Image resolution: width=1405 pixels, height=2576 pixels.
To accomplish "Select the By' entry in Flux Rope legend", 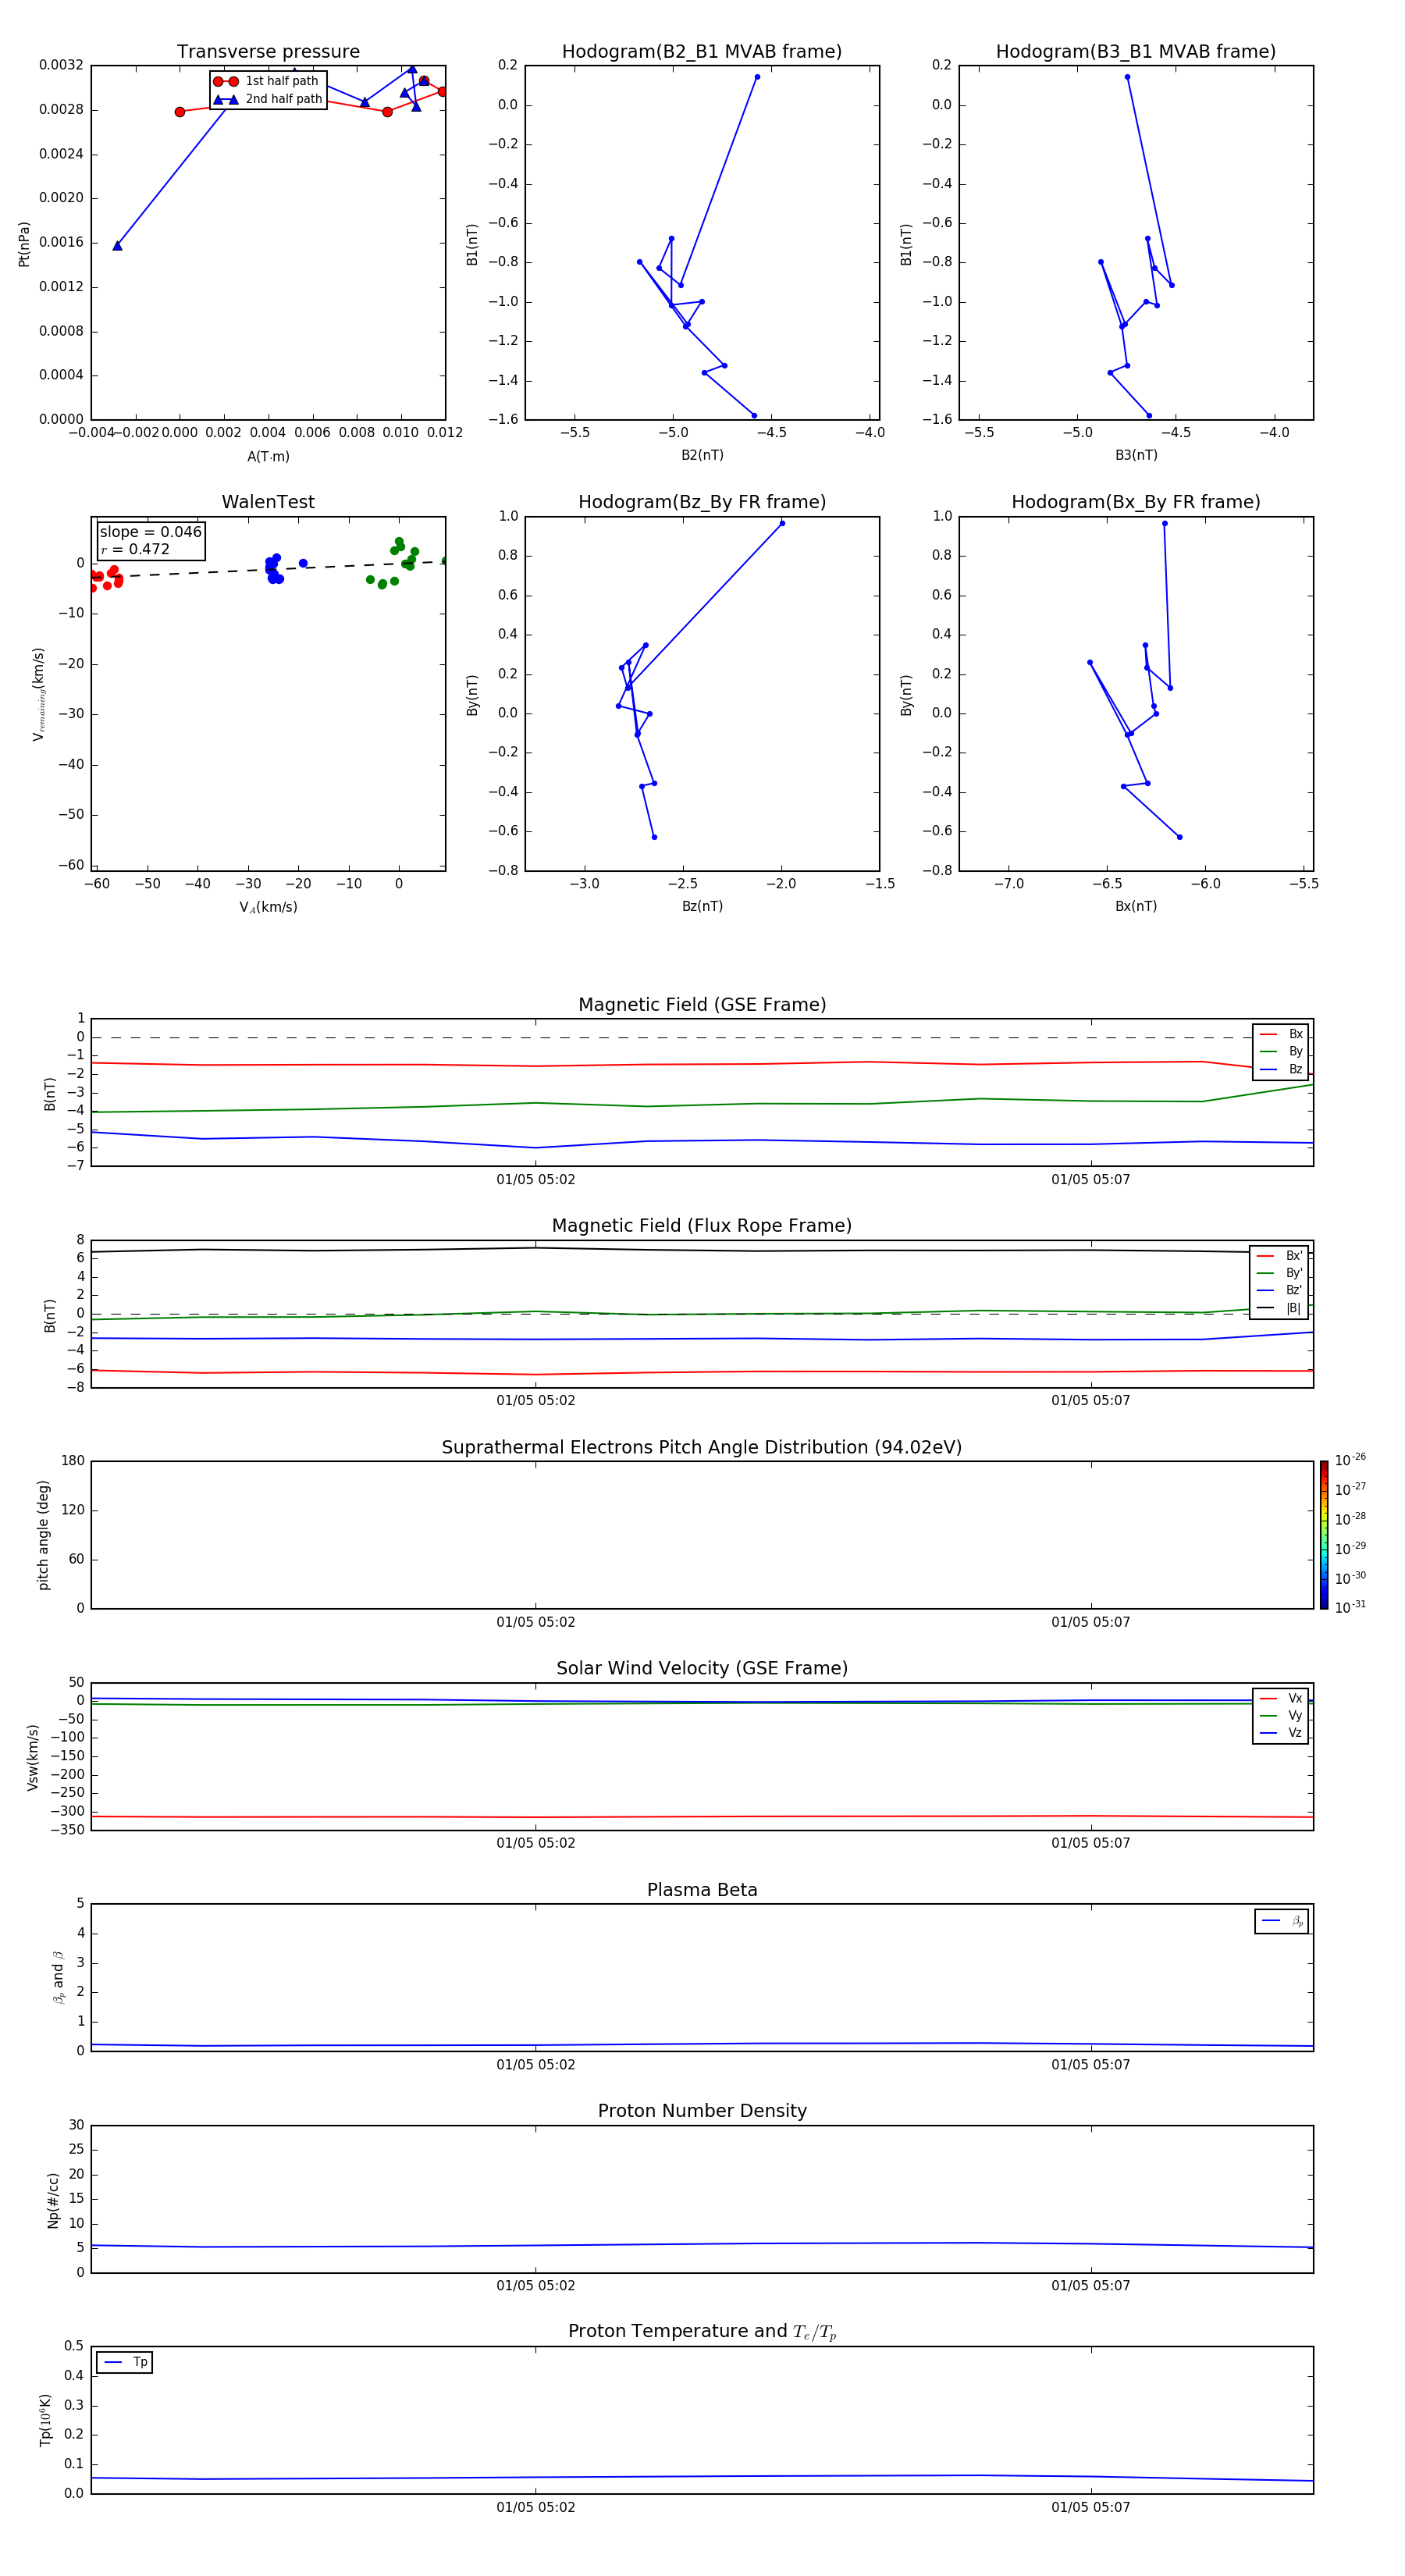I will pyautogui.click(x=1279, y=1273).
